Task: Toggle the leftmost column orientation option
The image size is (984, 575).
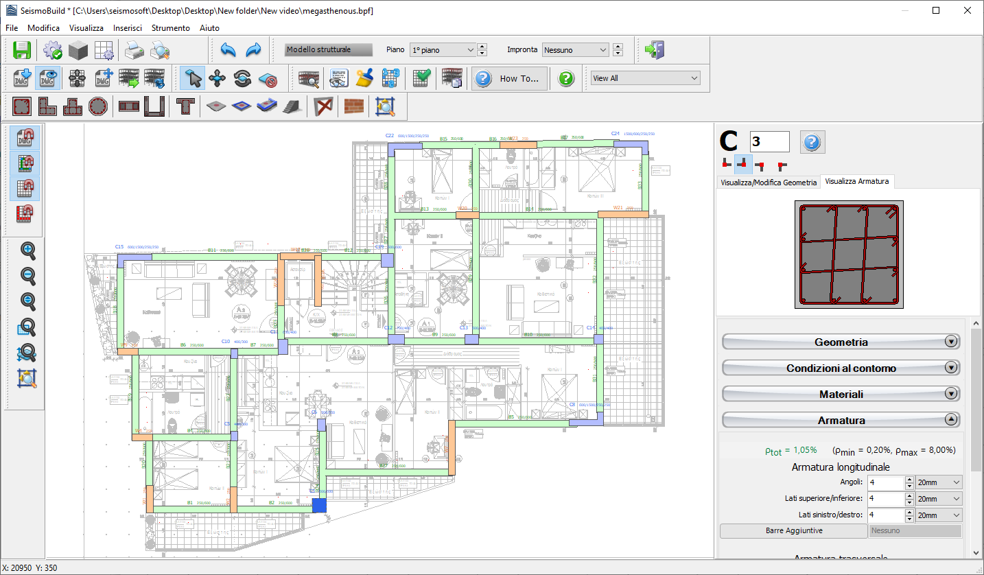Action: point(726,164)
